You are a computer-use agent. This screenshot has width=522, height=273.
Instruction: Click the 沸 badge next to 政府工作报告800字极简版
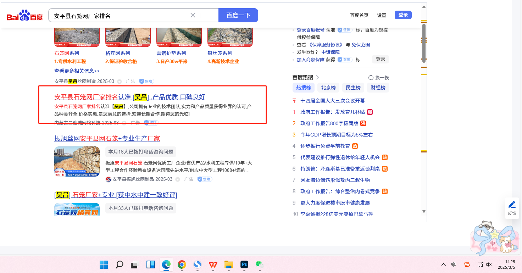click(363, 123)
